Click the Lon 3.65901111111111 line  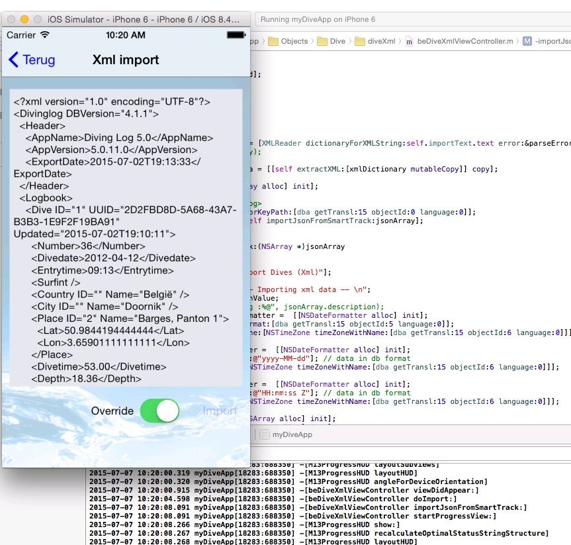click(113, 342)
